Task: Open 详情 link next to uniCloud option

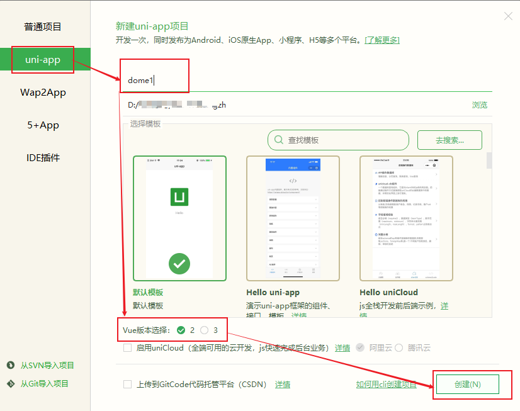Action: 342,348
